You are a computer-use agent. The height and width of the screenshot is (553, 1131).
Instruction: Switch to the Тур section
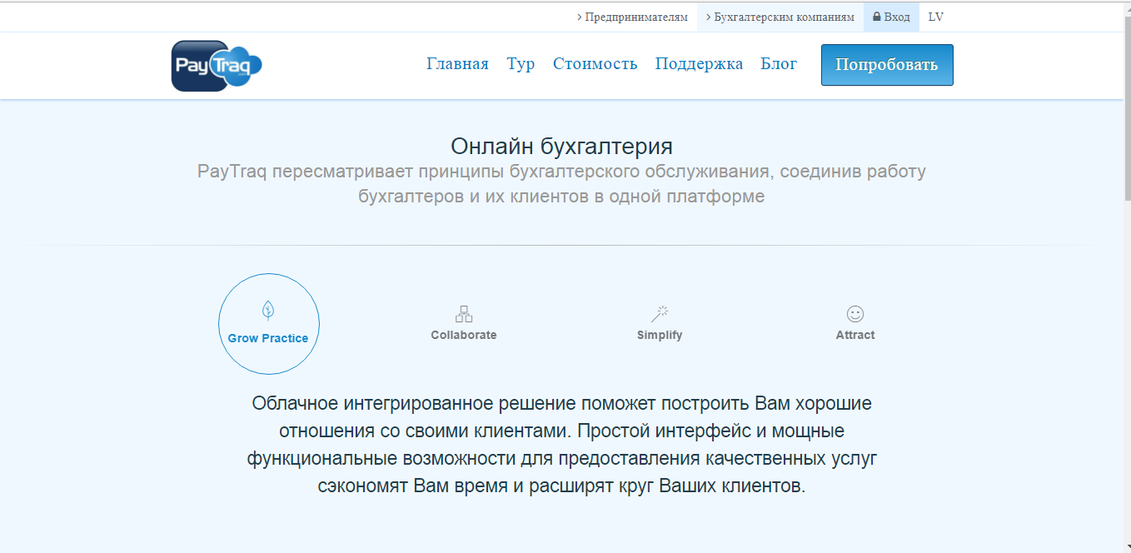521,63
